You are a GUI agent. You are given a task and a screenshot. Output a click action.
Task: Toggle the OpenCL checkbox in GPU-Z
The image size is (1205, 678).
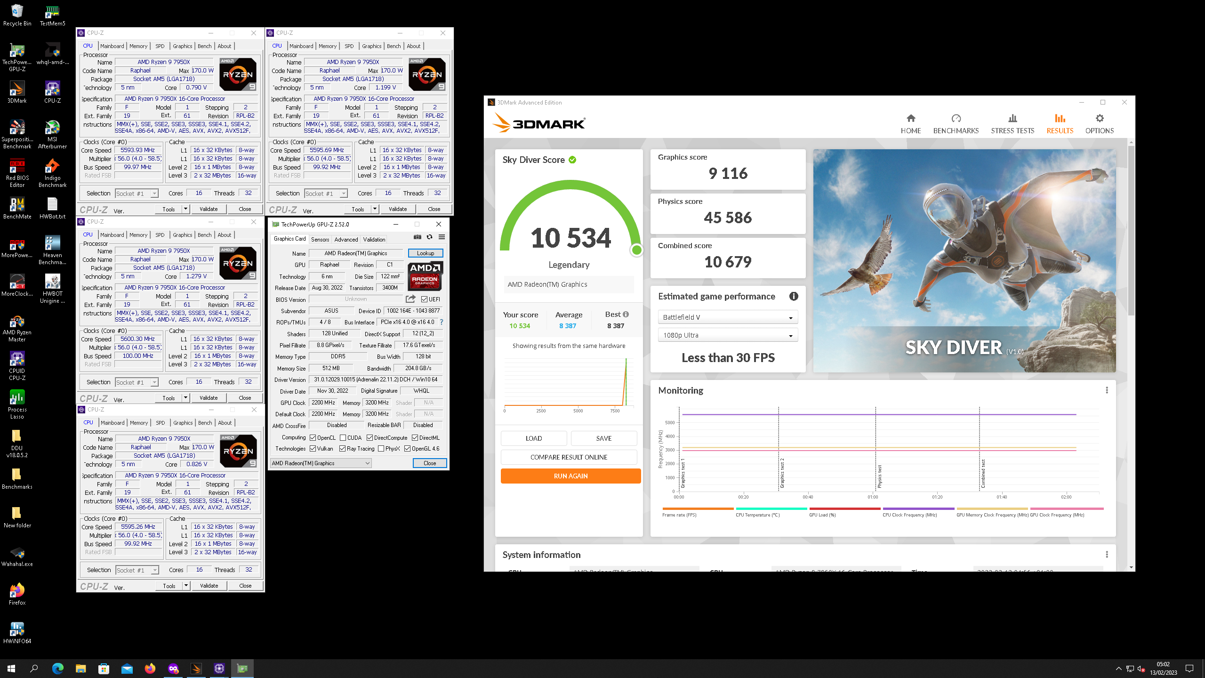[313, 438]
